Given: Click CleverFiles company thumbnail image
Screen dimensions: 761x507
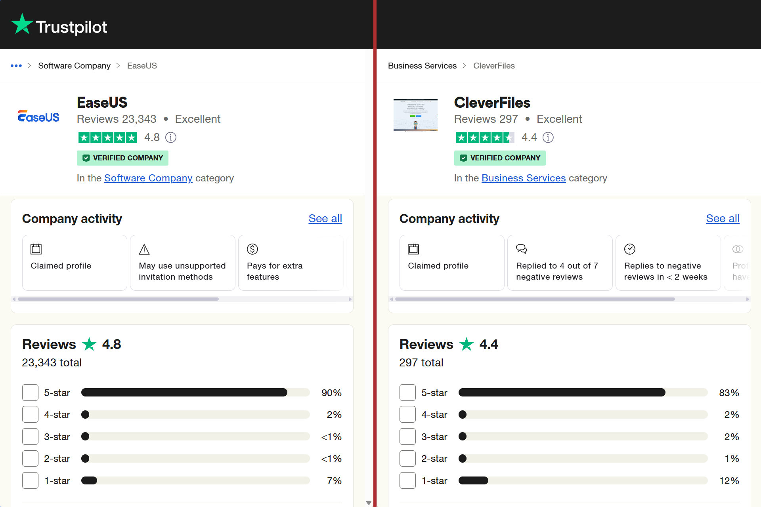Looking at the screenshot, I should (416, 116).
